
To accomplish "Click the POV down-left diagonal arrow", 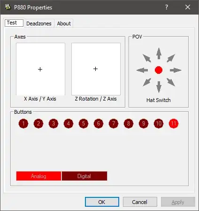I will coord(147,82).
